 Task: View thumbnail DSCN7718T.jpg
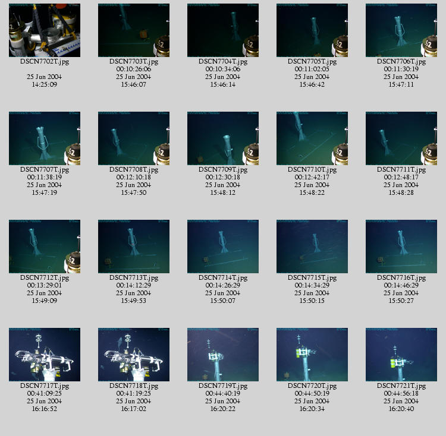[134, 355]
